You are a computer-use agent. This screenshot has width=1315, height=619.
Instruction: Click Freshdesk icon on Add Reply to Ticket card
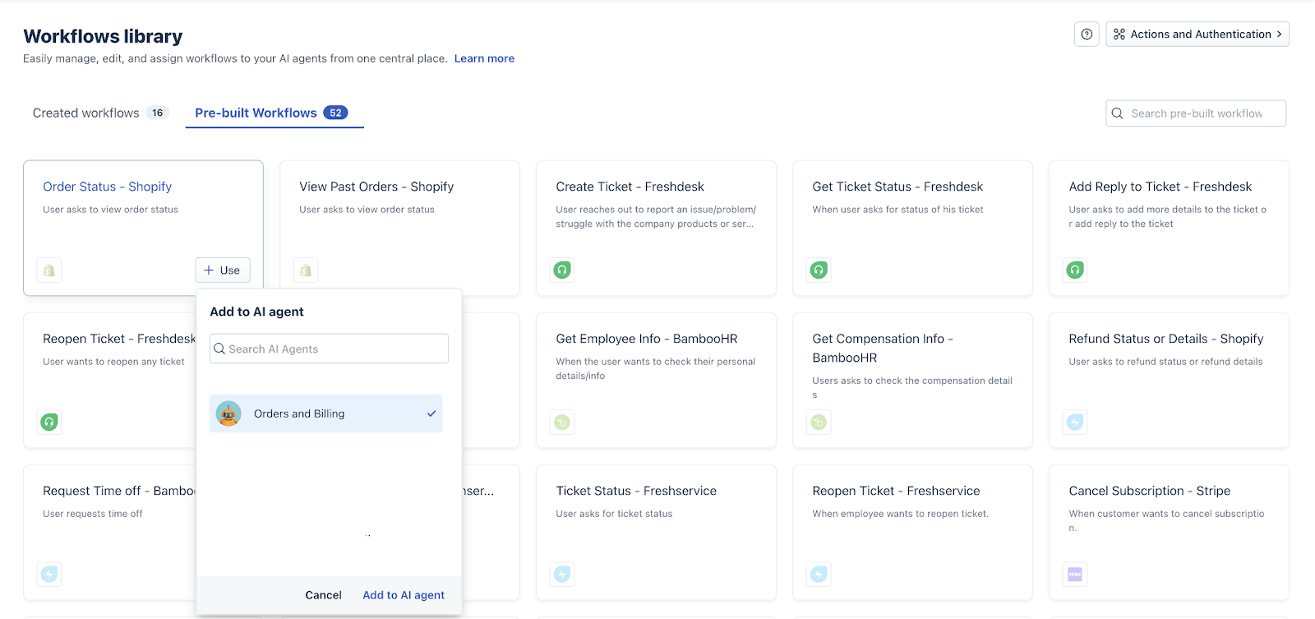tap(1075, 270)
